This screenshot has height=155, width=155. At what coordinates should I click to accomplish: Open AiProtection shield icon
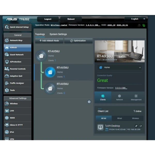[x=7, y=62]
